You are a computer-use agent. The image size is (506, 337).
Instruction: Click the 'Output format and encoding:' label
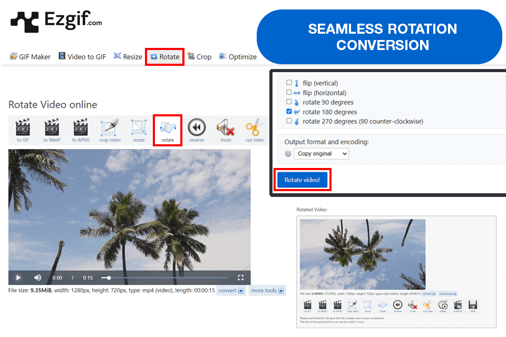[327, 142]
